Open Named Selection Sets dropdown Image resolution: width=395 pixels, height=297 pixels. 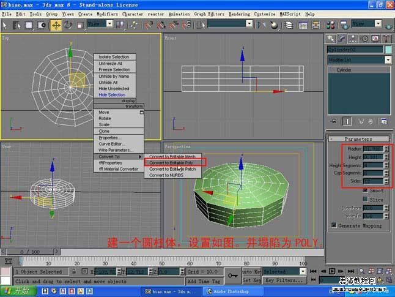pyautogui.click(x=249, y=24)
